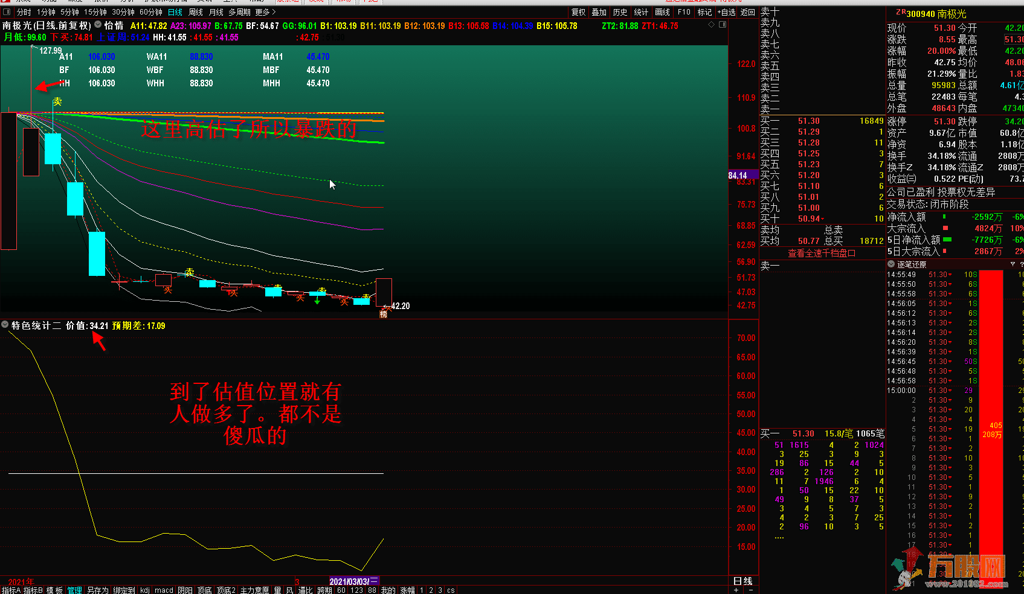This screenshot has width=1024, height=594.
Task: Switch to 分时 timeframe
Action: tap(24, 12)
